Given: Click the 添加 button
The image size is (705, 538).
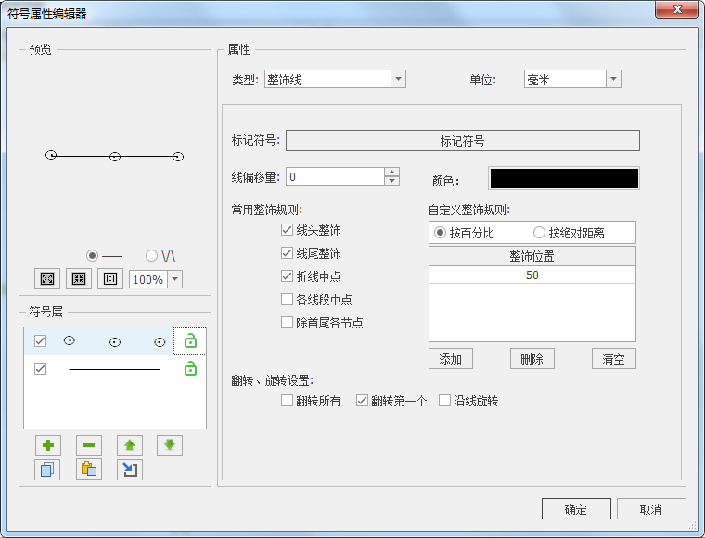Looking at the screenshot, I should pyautogui.click(x=451, y=359).
